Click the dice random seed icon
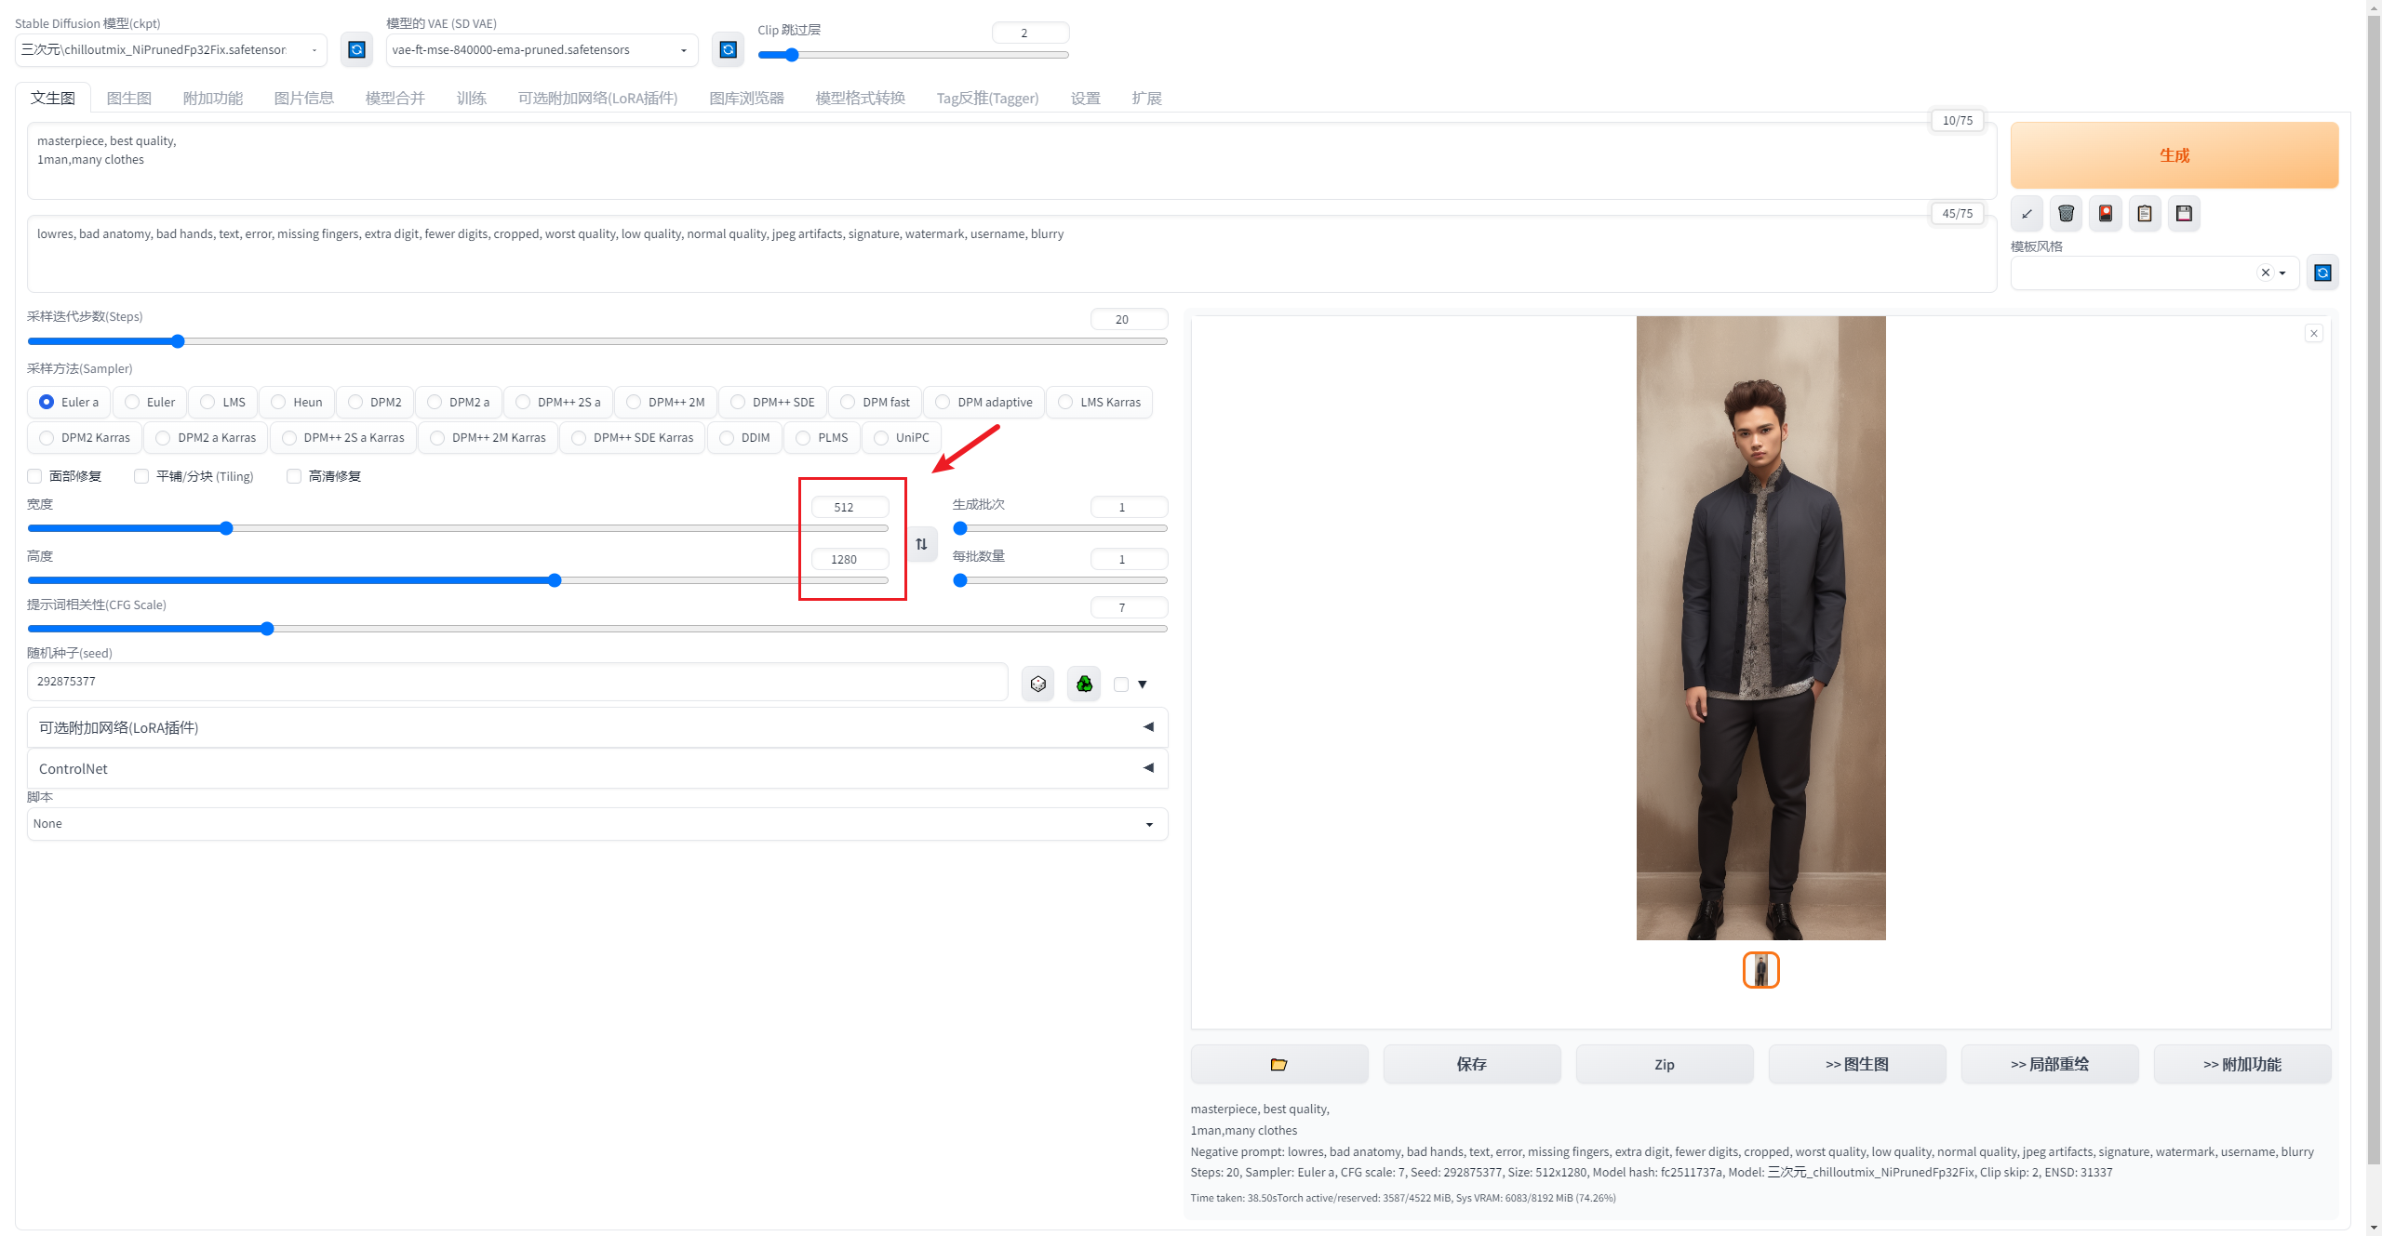Screen dimensions: 2382x1236 pos(1038,684)
